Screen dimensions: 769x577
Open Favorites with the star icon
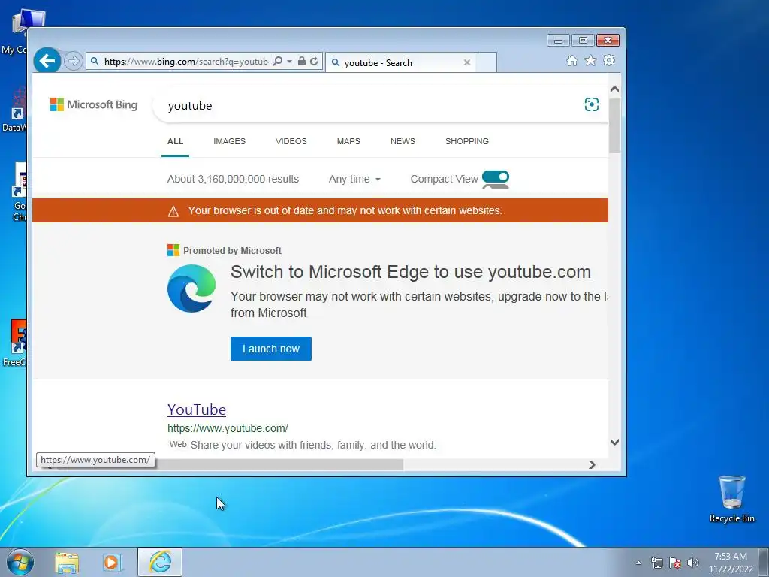pos(590,60)
